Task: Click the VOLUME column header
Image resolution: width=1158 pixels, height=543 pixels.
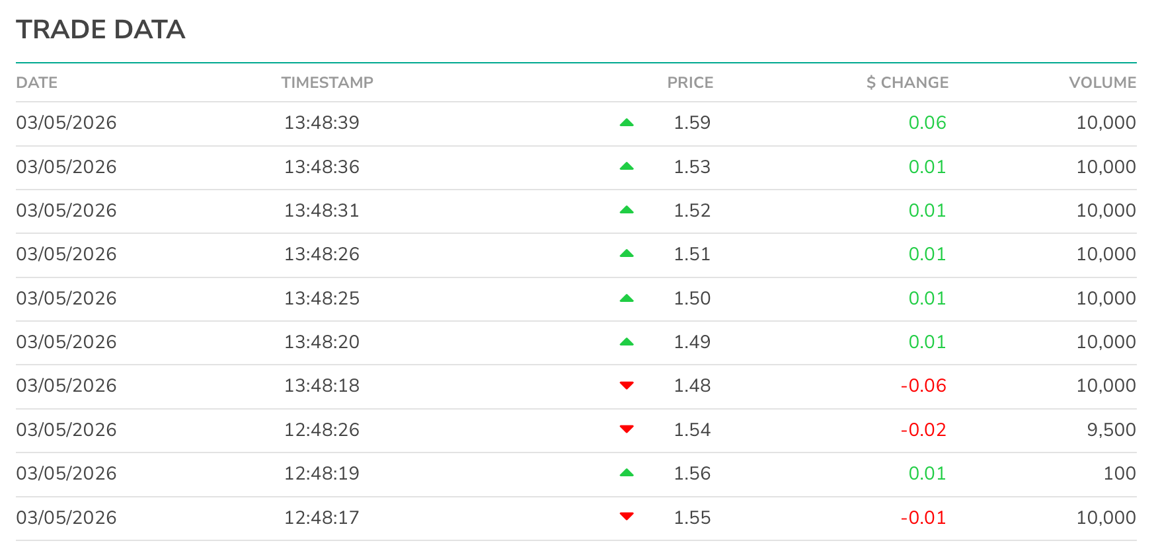Action: [x=1102, y=83]
